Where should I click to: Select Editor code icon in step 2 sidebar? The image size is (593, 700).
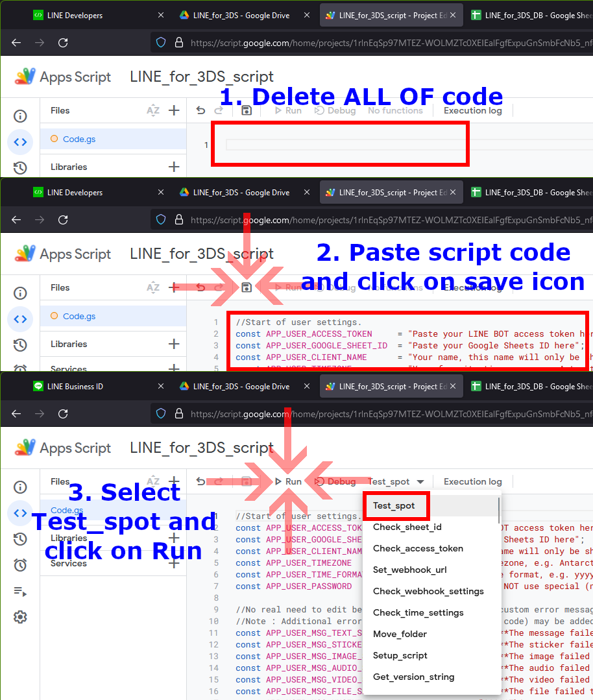(x=20, y=320)
